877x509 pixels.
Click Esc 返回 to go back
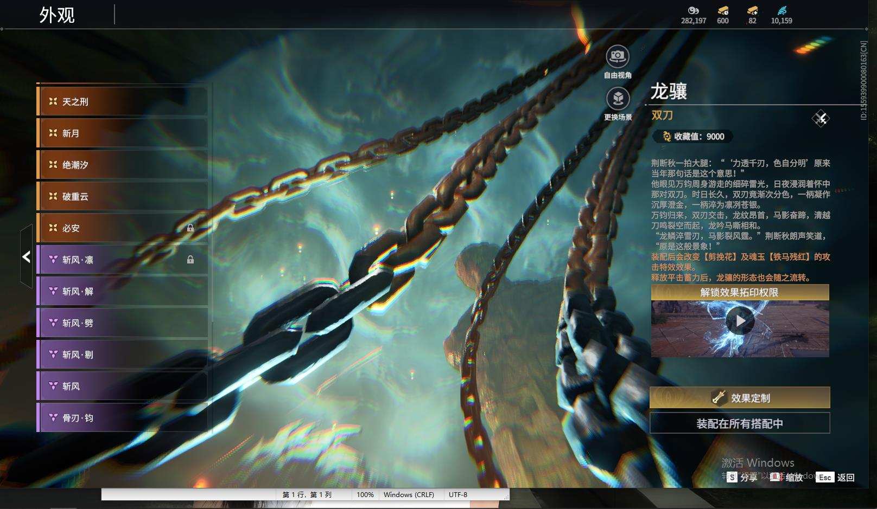pyautogui.click(x=836, y=477)
